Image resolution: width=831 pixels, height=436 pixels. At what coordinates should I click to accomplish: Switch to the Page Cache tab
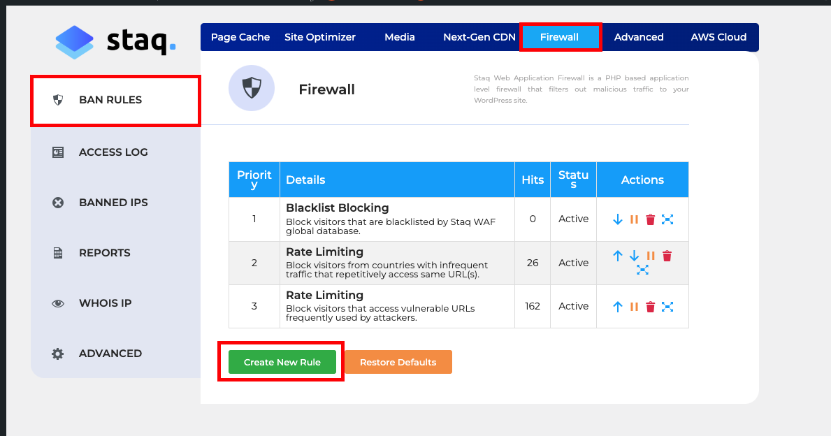tap(240, 37)
